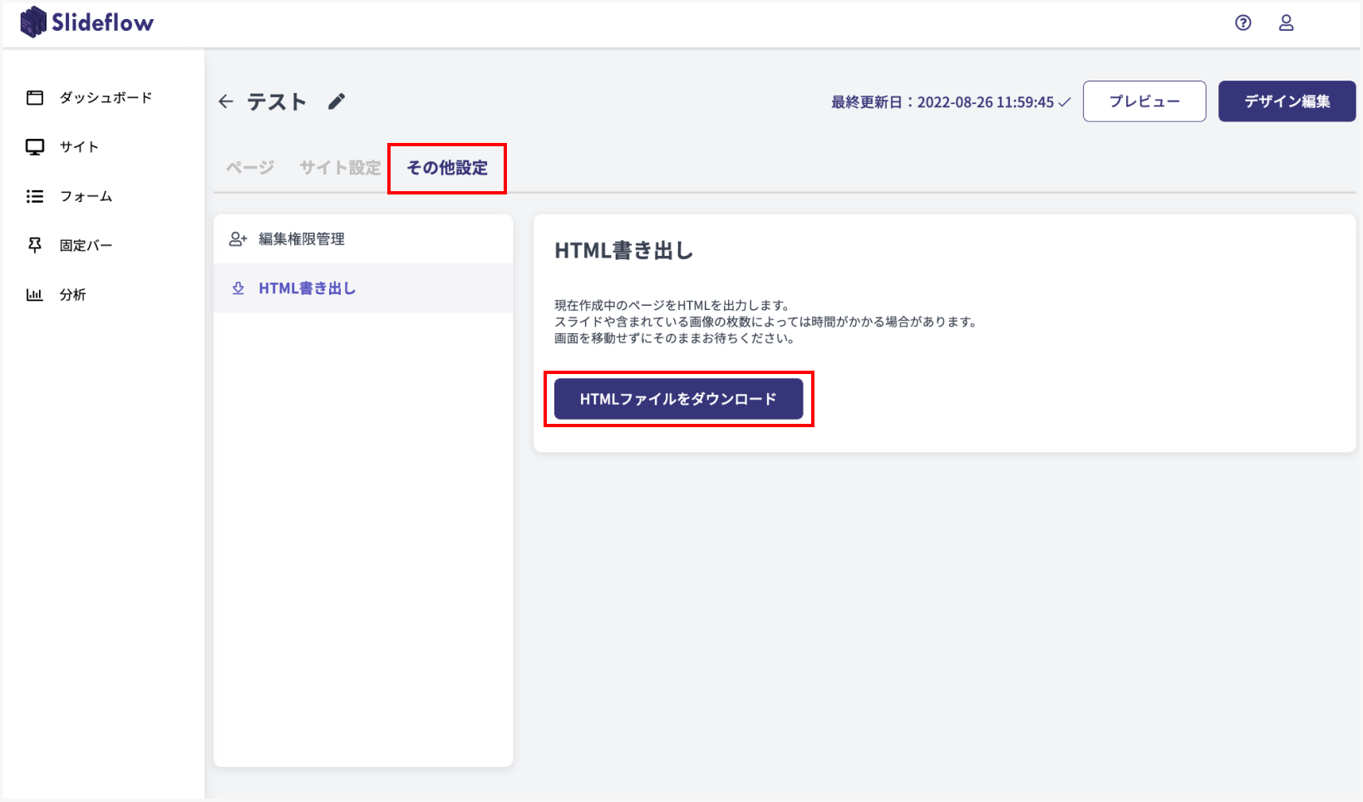
Task: Open help via question mark icon
Action: (x=1242, y=23)
